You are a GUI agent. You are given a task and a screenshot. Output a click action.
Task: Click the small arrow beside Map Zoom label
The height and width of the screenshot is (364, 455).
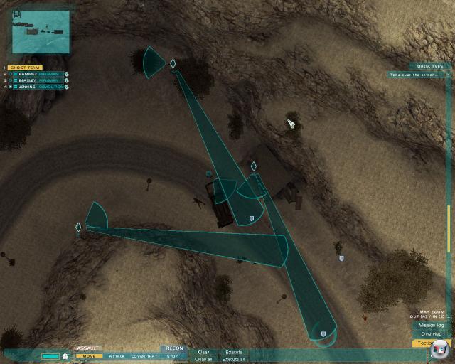tap(449, 316)
